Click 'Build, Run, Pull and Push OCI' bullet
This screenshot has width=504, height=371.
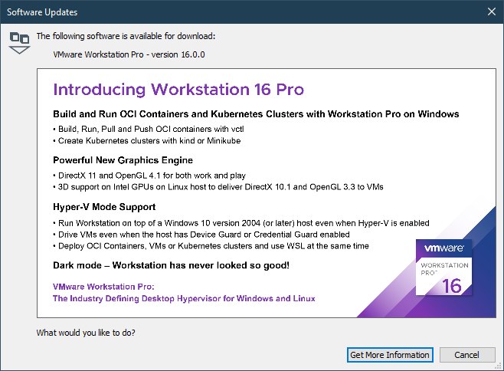tap(149, 129)
